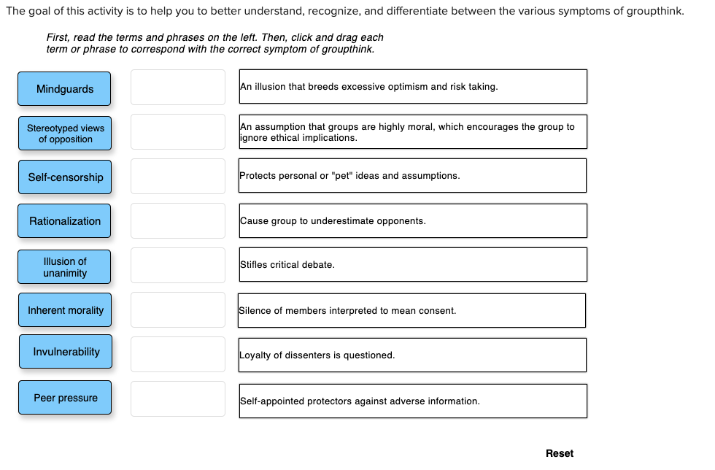Screen dimensions: 715x470
Task: Select the Mindguards term tile
Action: pyautogui.click(x=64, y=89)
